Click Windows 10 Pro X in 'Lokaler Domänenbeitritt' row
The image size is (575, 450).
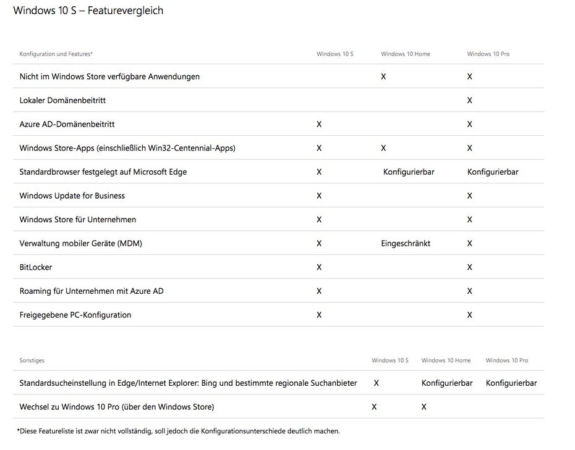click(x=470, y=101)
